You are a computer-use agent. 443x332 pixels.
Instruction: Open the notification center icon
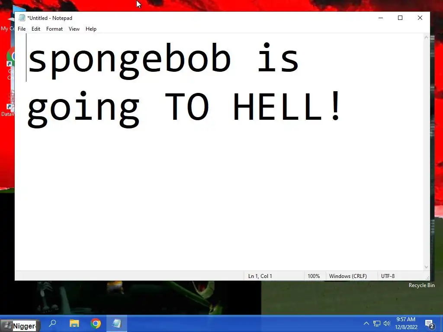click(x=430, y=324)
